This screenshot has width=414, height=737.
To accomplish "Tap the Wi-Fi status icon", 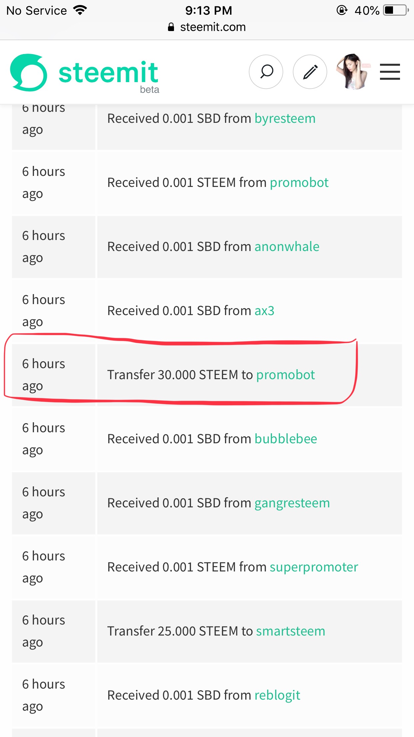I will tap(80, 10).
